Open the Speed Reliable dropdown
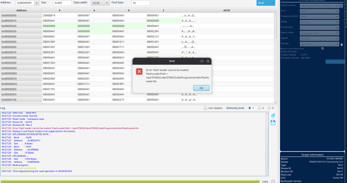347x183 pixels. 319,39
